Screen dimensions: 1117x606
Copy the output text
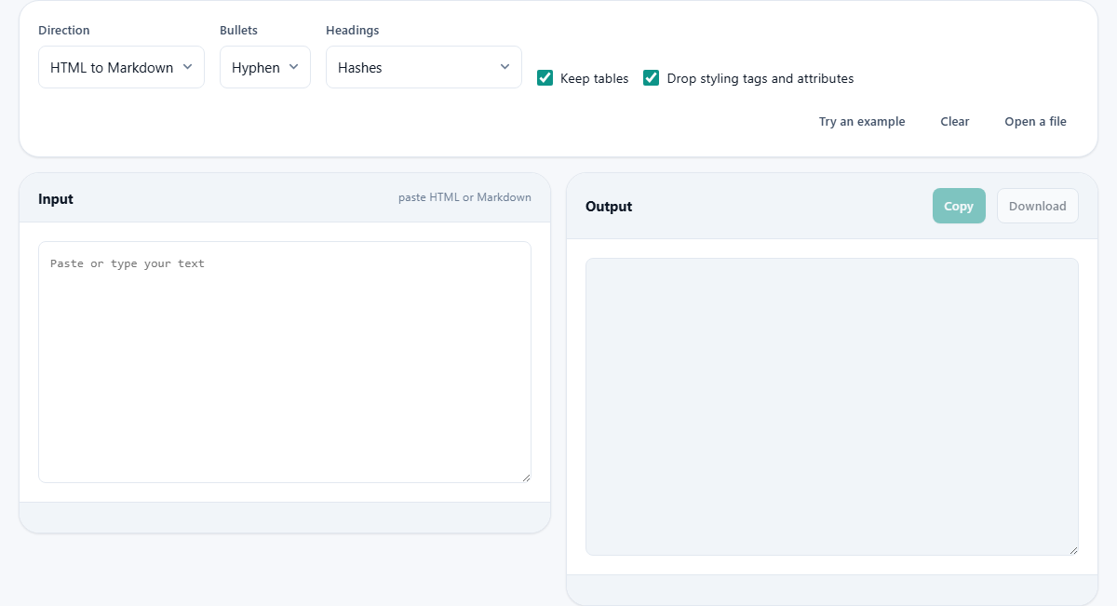pyautogui.click(x=959, y=207)
